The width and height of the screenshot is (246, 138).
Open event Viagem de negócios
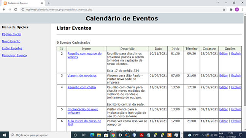[82, 75]
